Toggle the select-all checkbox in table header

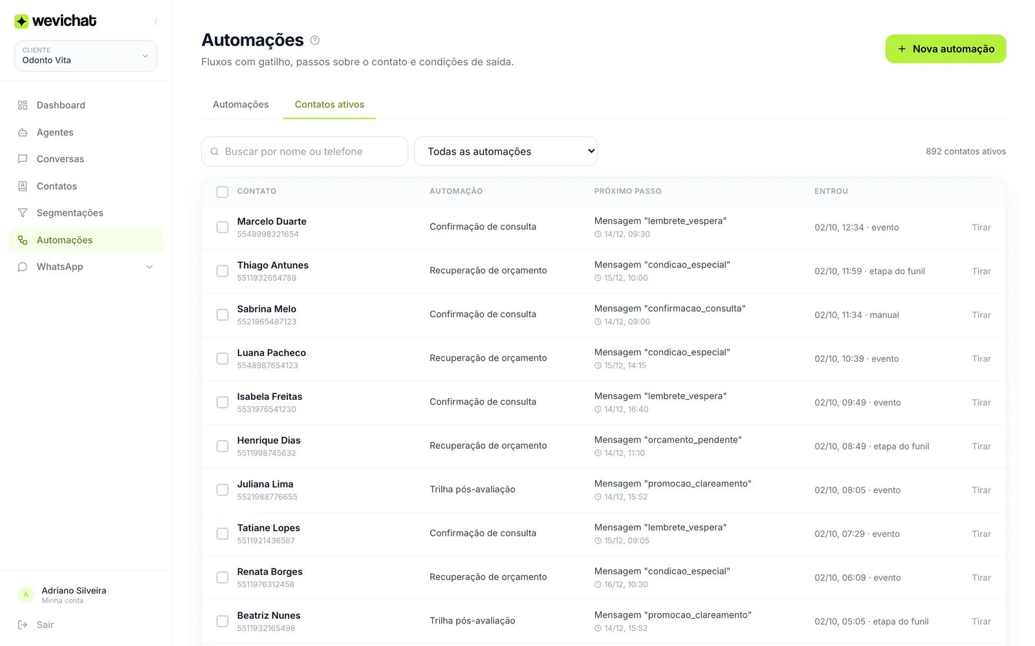[x=223, y=192]
